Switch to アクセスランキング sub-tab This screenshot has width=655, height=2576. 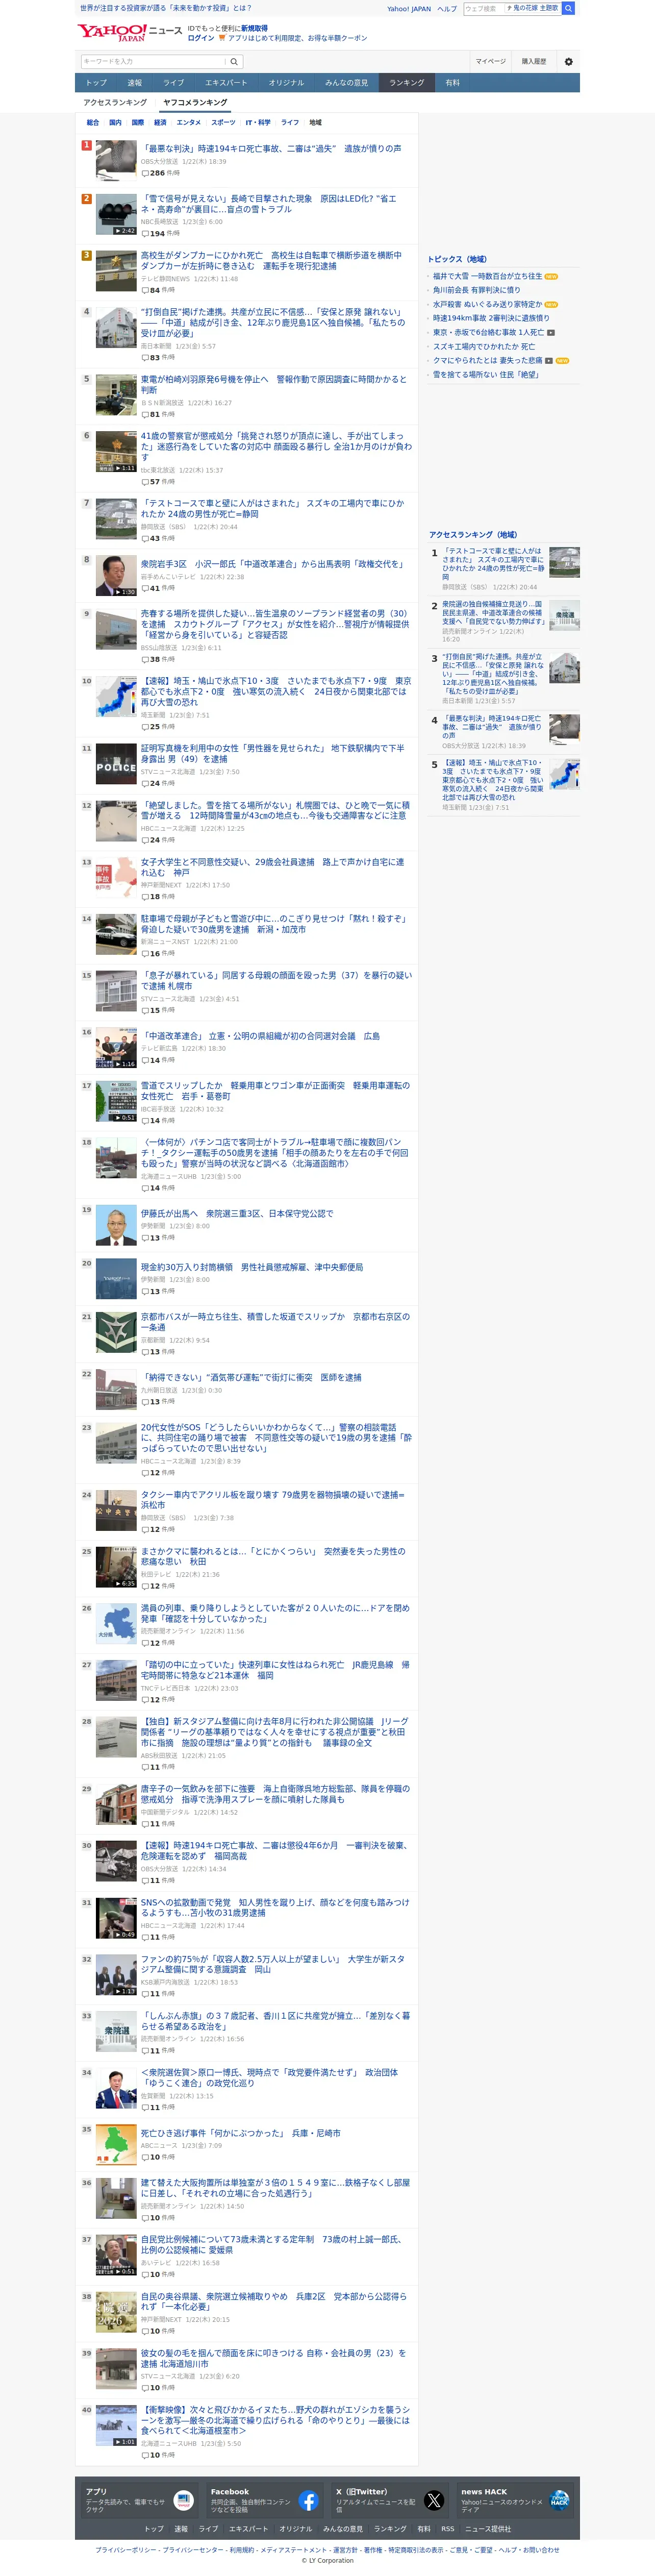pyautogui.click(x=115, y=102)
